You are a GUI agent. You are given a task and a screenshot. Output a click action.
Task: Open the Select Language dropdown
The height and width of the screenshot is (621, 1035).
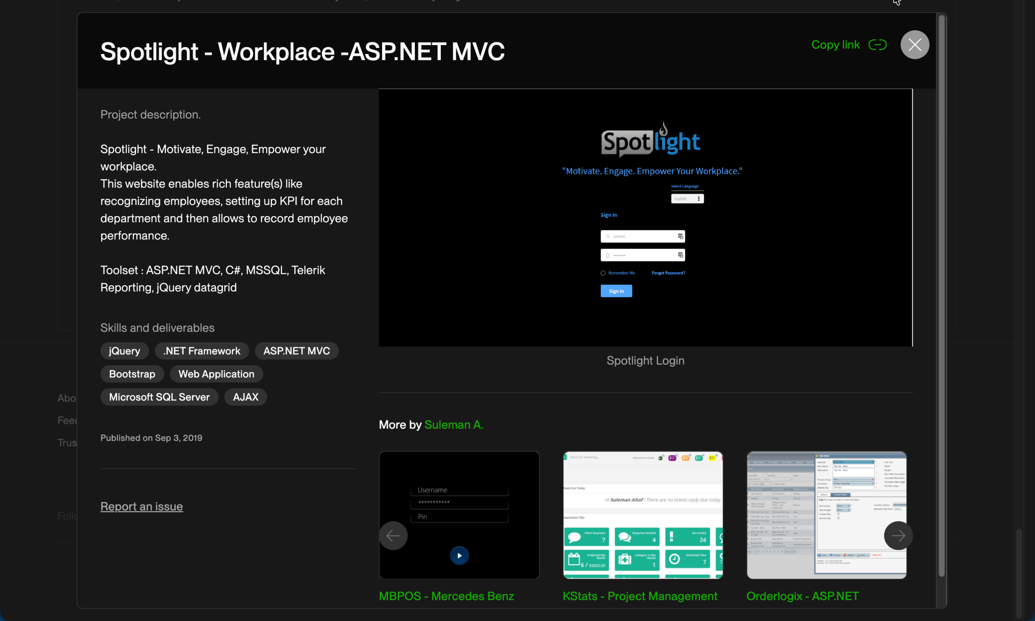click(687, 198)
